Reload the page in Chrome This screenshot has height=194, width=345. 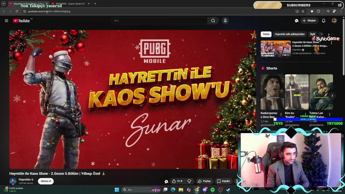point(17,11)
